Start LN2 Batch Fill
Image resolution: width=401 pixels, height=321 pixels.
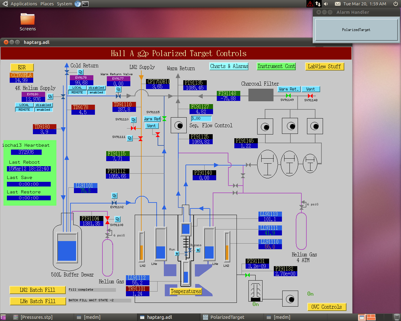(x=38, y=290)
